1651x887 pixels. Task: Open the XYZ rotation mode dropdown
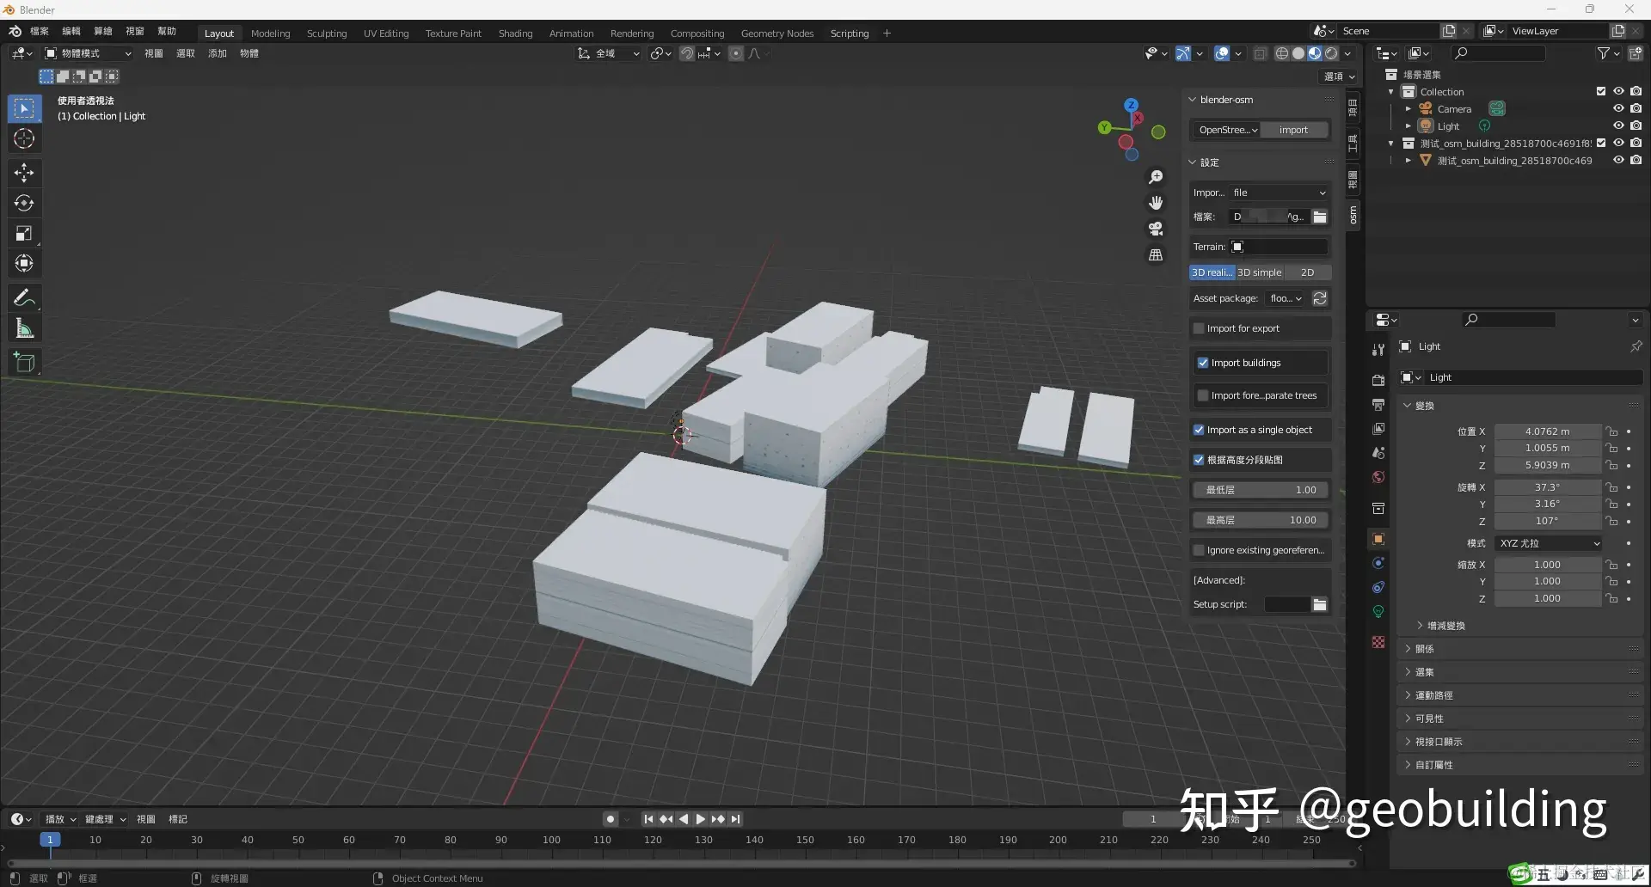tap(1549, 543)
